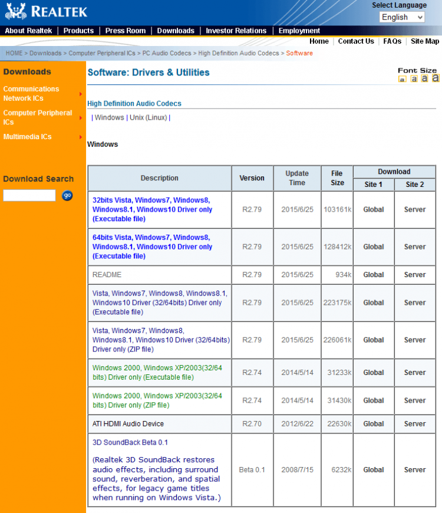Open the Products menu
Screen dimensions: 442x513
pyautogui.click(x=78, y=31)
